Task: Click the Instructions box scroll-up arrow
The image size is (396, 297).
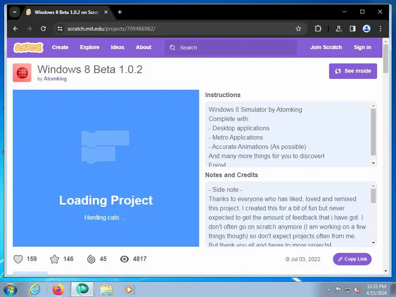Action: (x=373, y=106)
